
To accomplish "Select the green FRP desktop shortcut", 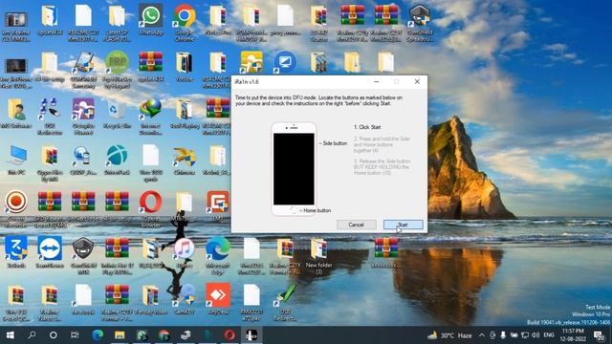I will pos(117,69).
